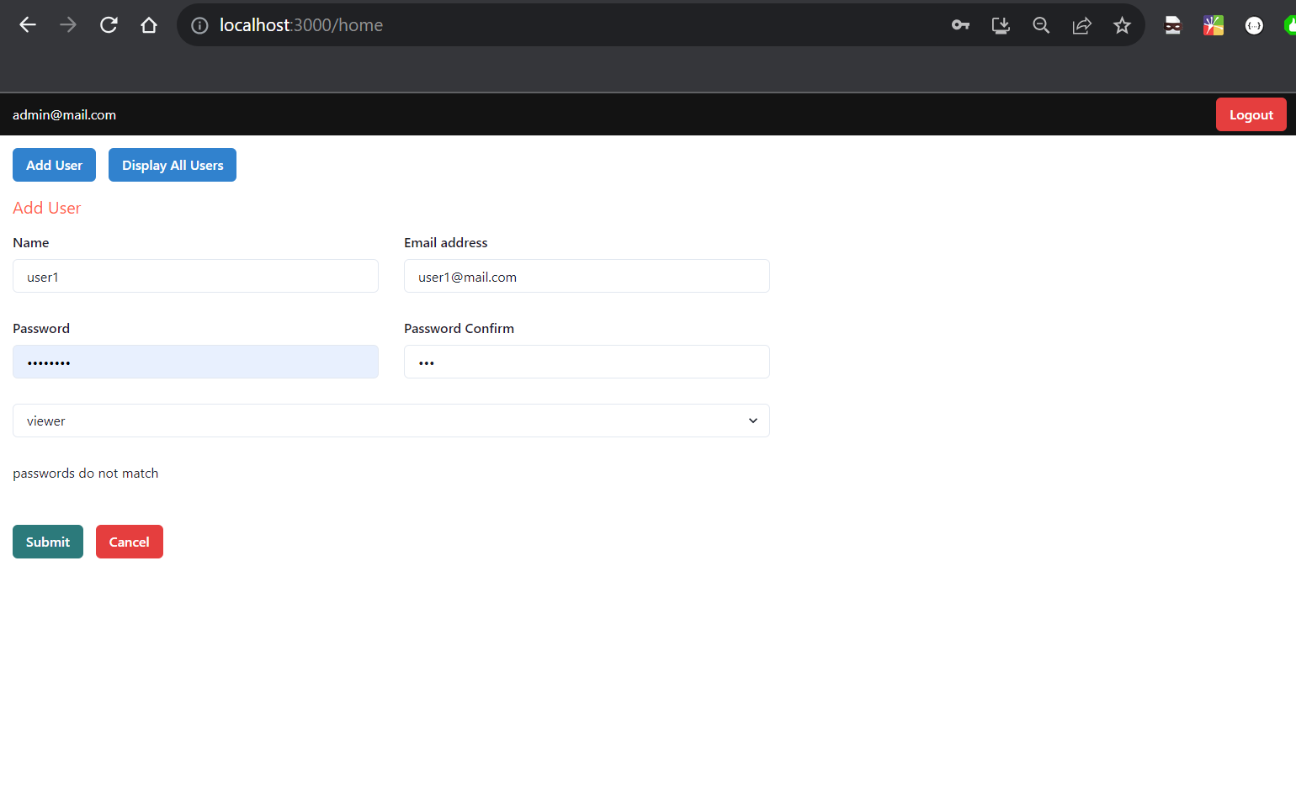
Task: Cancel adding the user
Action: pyautogui.click(x=129, y=542)
